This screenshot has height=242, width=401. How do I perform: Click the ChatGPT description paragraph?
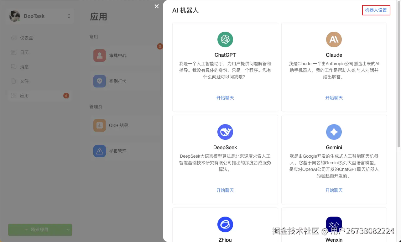click(x=225, y=70)
